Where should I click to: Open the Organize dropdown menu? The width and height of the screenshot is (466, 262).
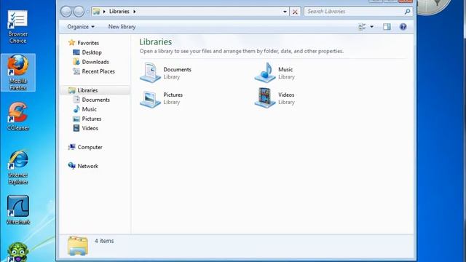click(x=81, y=27)
